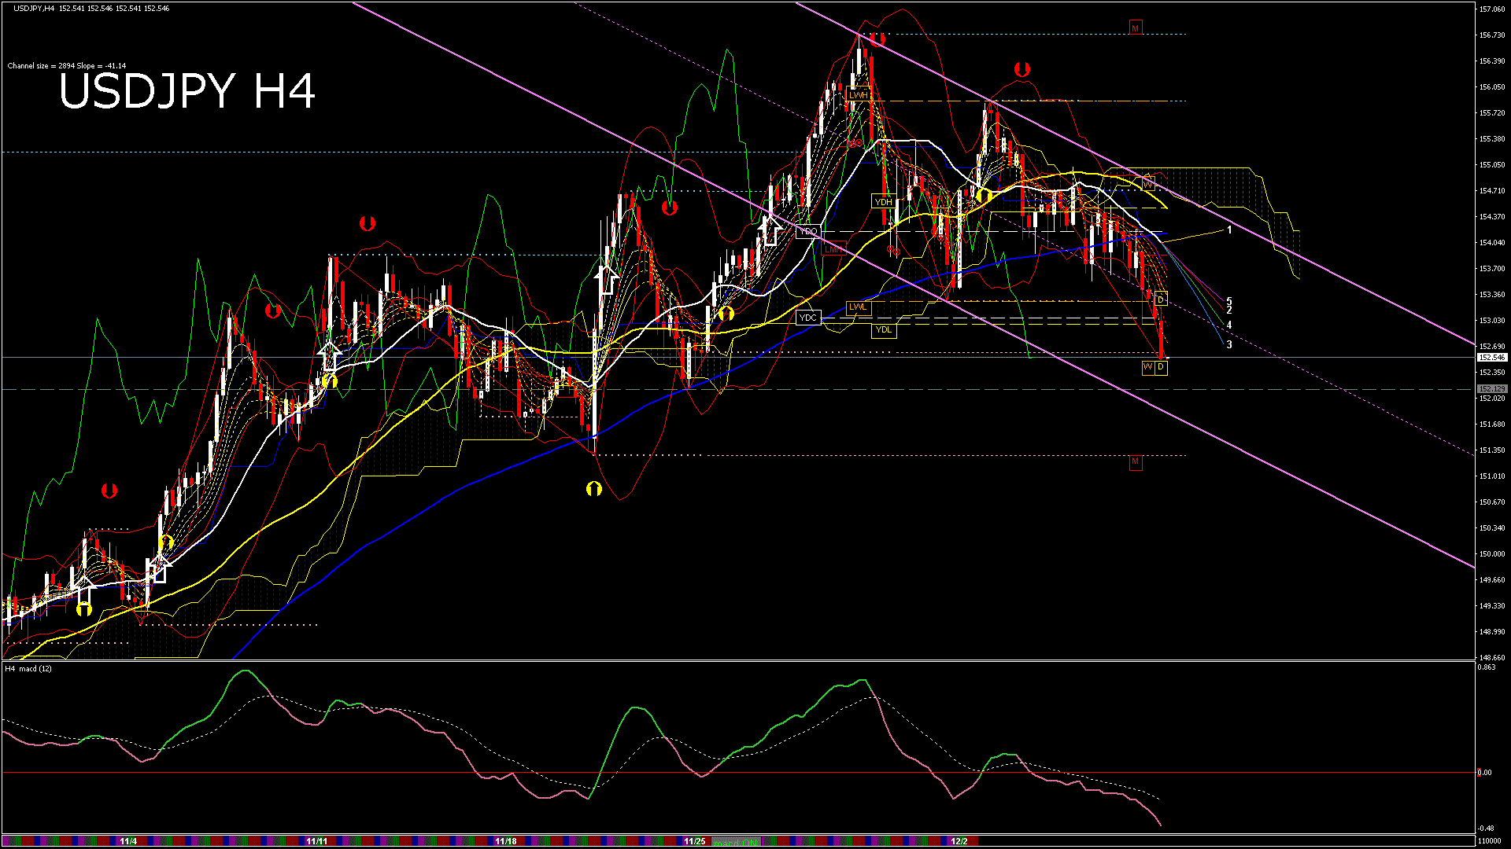
Task: Toggle the macd ON button in the time axis
Action: (736, 841)
